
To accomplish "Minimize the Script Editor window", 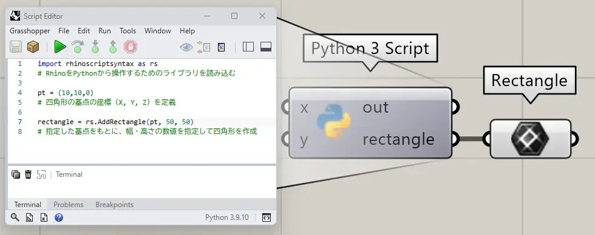I will coord(207,16).
